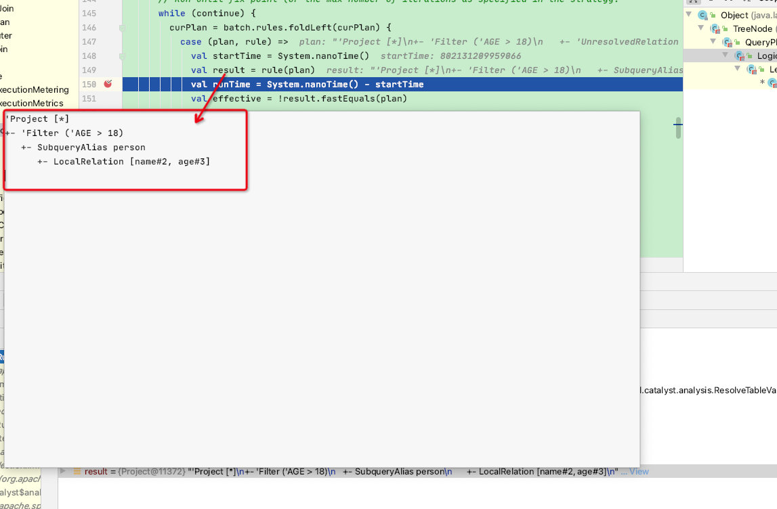Click the green public-visibility lock beside Object
777x509 pixels.
713,16
